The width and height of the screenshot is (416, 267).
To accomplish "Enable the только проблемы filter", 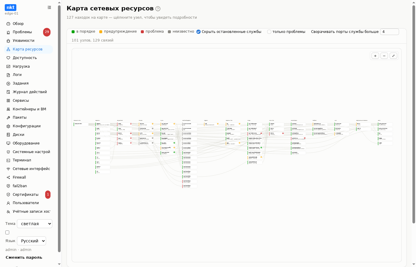I will [269, 32].
